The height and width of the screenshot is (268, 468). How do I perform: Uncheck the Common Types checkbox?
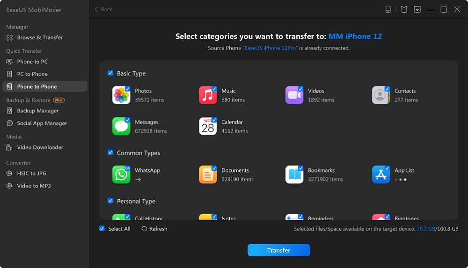point(110,152)
